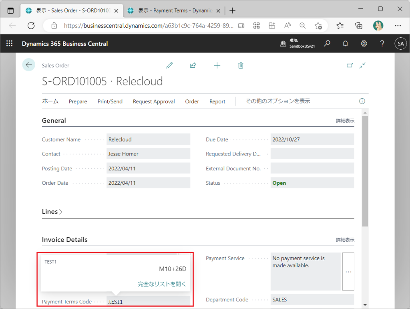
Task: Open the page in a new window
Action: pyautogui.click(x=350, y=65)
